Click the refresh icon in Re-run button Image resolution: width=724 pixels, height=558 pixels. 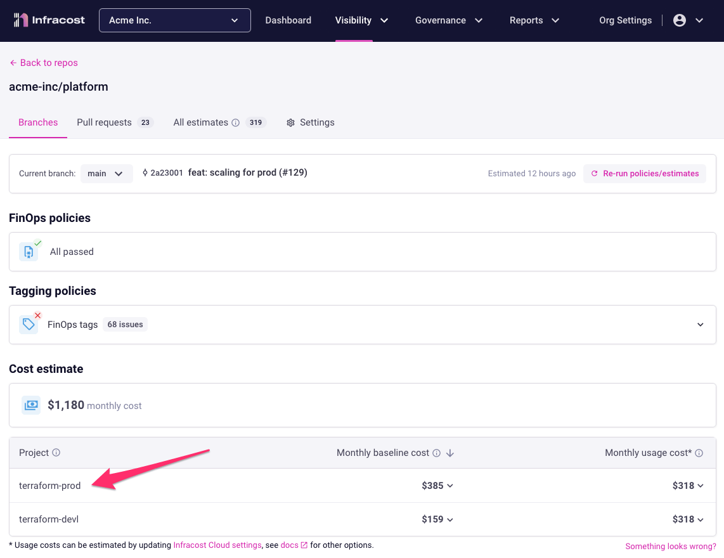tap(594, 173)
